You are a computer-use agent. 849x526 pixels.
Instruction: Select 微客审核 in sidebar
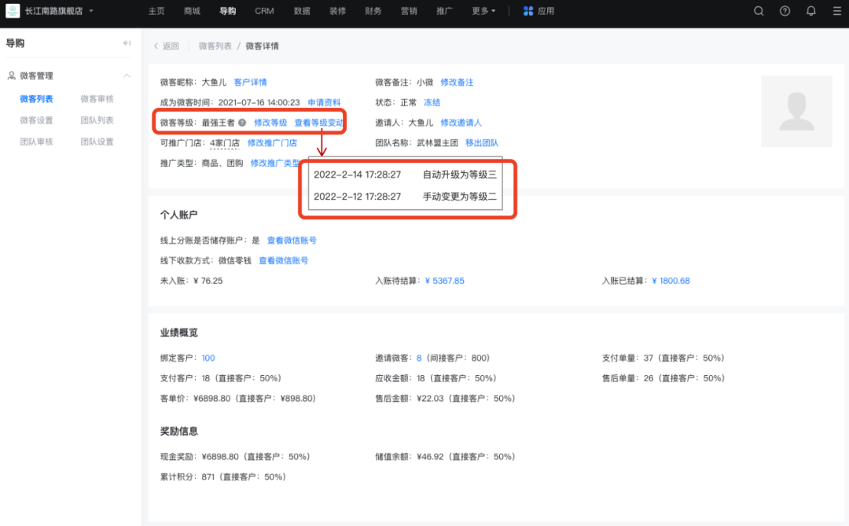(97, 98)
